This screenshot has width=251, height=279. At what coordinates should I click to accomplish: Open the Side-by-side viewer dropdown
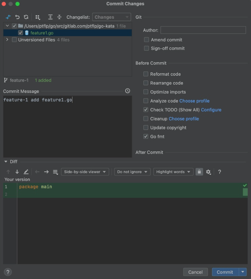[x=85, y=172]
